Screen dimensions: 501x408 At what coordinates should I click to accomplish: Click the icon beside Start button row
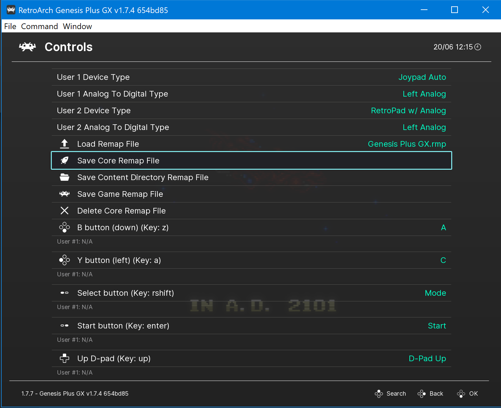pos(65,325)
